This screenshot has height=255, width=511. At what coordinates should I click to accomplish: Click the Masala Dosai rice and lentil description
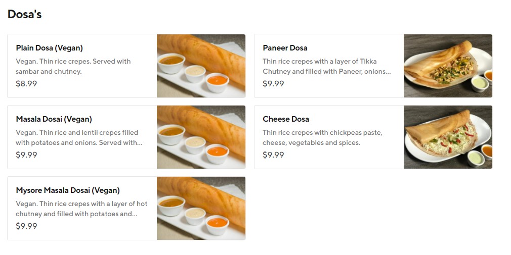(78, 137)
